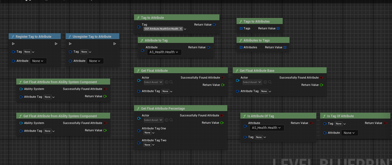Select the Tag to Attribute node header
This screenshot has width=392, height=165.
tap(177, 17)
